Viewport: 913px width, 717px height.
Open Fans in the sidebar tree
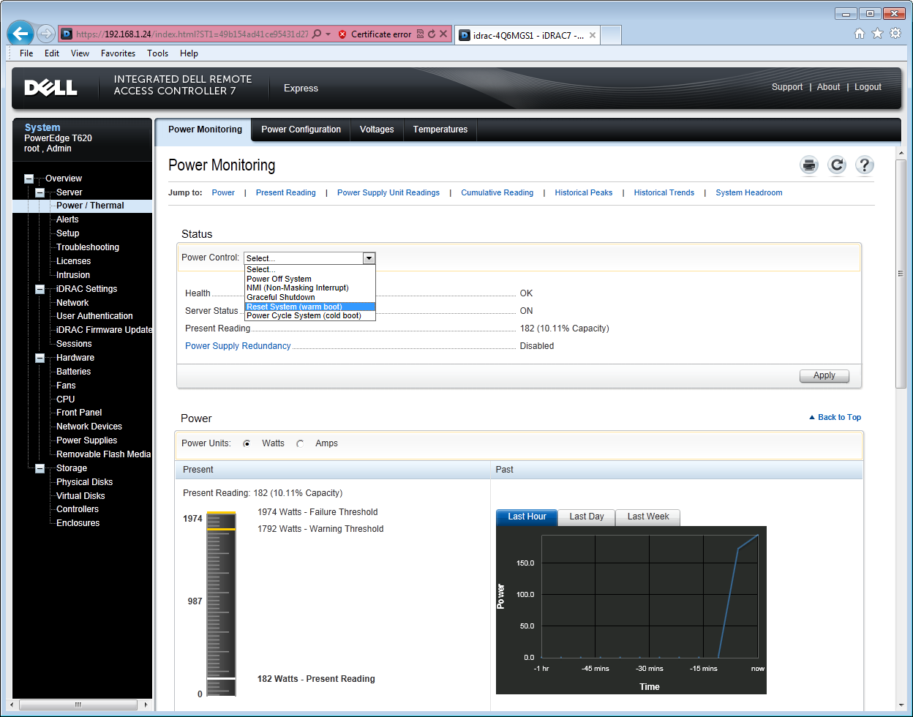tap(66, 386)
